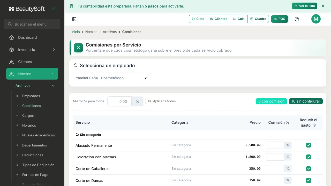
Task: Click the BeautySoft logo icon
Action: [x=12, y=9]
